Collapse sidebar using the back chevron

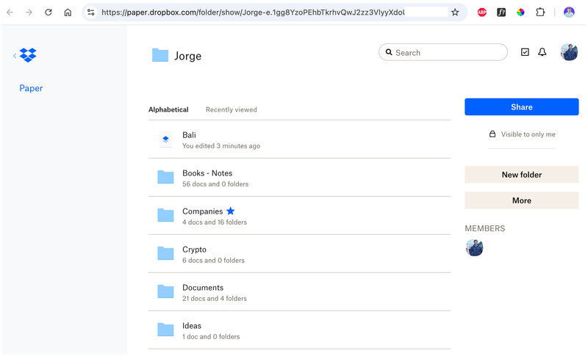15,55
